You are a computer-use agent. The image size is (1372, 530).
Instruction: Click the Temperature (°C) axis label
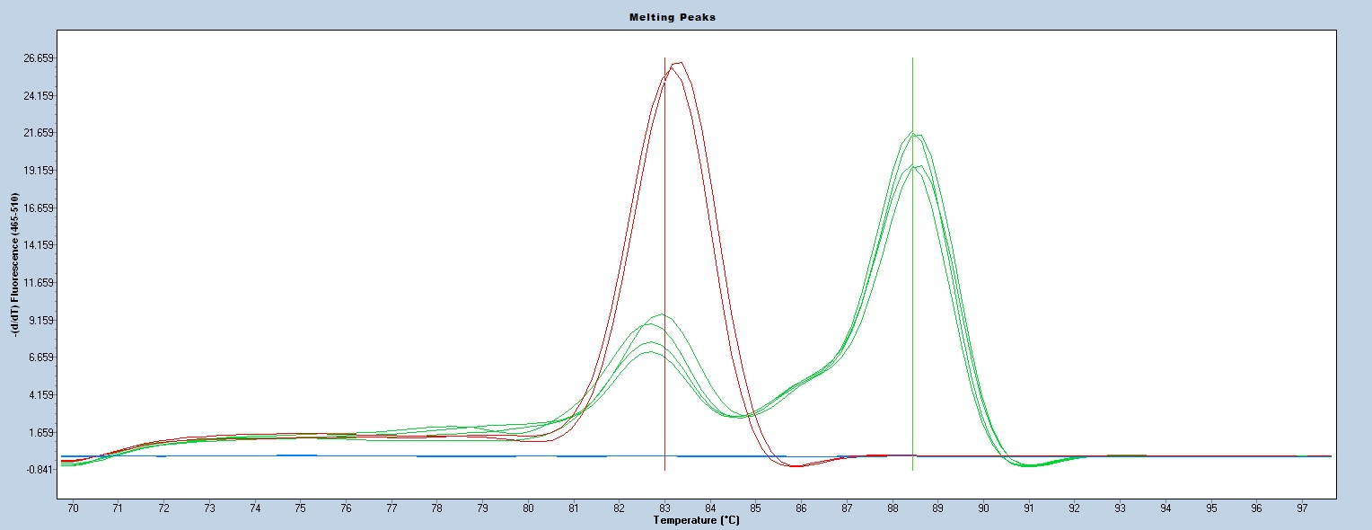tap(696, 520)
